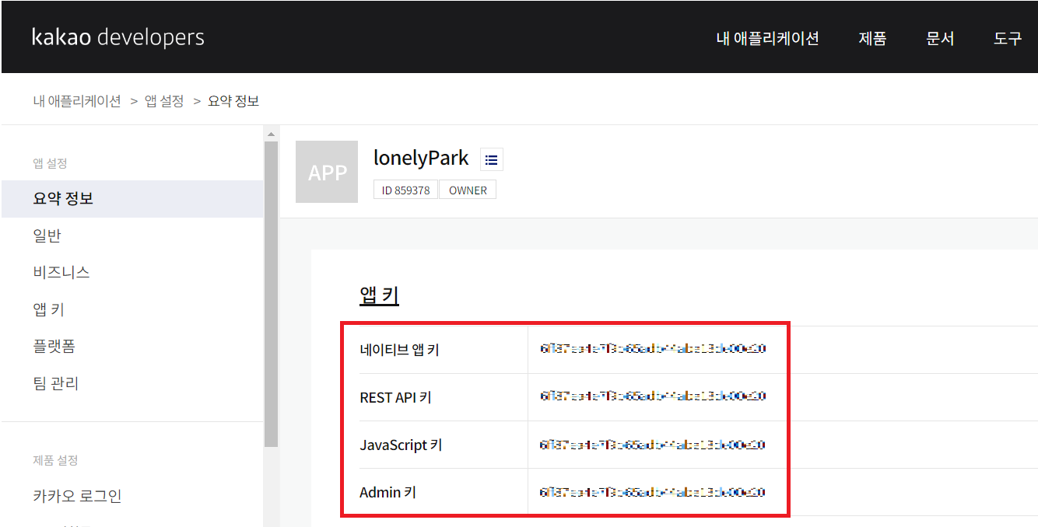Click the 제품 설정 sidebar section header

tap(55, 460)
